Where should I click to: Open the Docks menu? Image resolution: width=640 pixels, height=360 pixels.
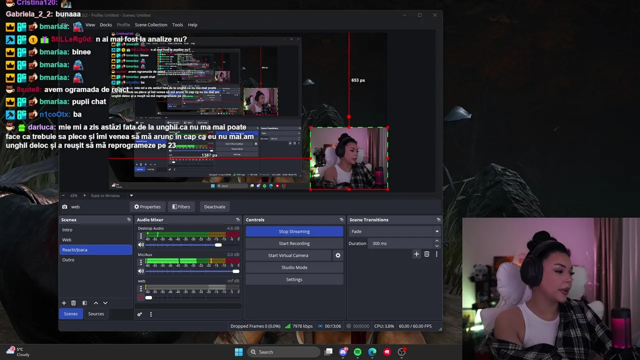(106, 24)
